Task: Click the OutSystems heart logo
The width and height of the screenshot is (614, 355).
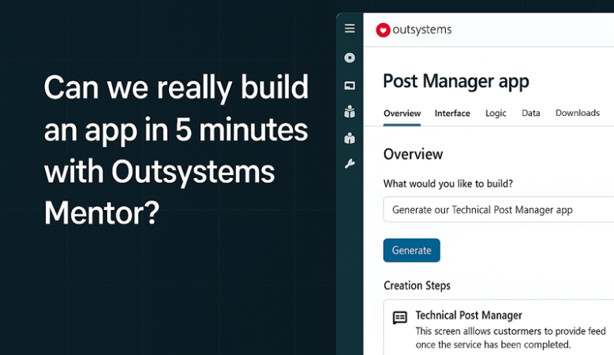Action: pyautogui.click(x=383, y=30)
